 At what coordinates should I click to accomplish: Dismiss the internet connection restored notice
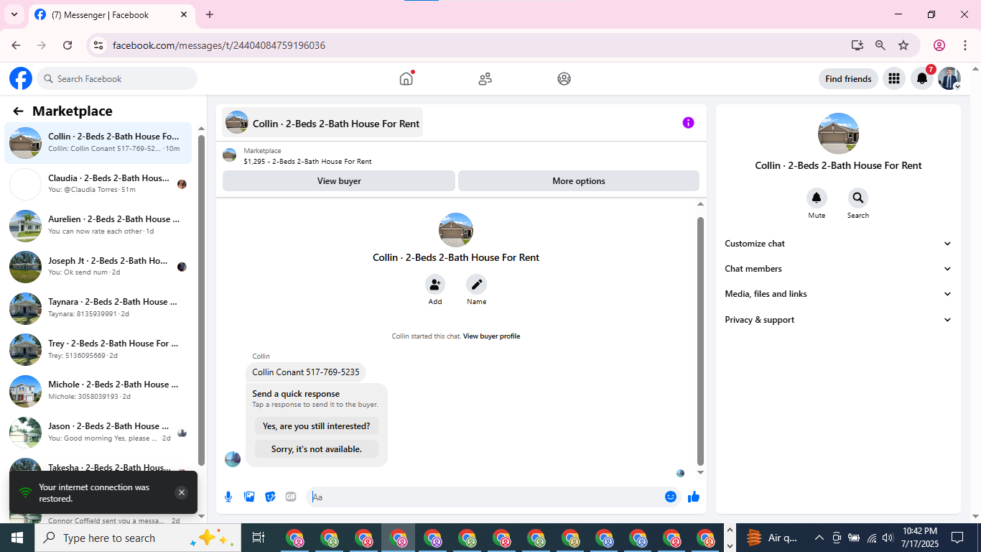click(x=182, y=492)
